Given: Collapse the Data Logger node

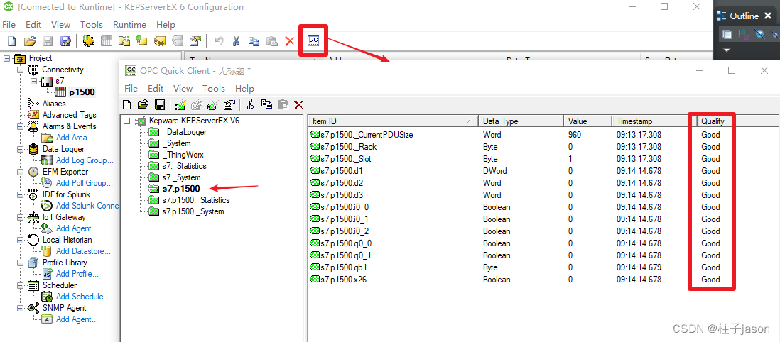Looking at the screenshot, I should tap(20, 149).
